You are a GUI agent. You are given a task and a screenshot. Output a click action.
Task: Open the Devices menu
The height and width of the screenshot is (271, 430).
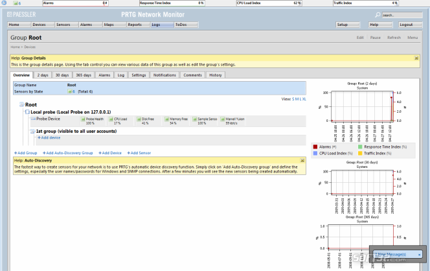tap(43, 25)
